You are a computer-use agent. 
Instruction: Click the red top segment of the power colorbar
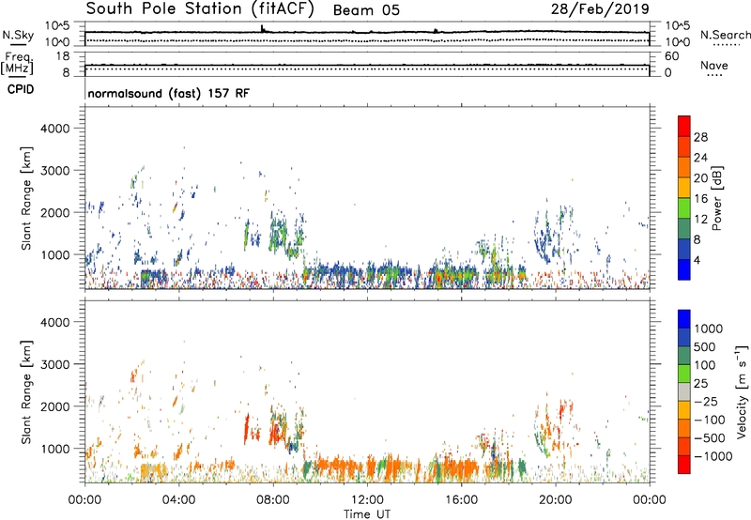(684, 126)
